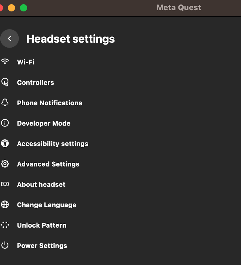The width and height of the screenshot is (241, 265).
Task: Click the Change Language globe icon
Action: point(5,205)
